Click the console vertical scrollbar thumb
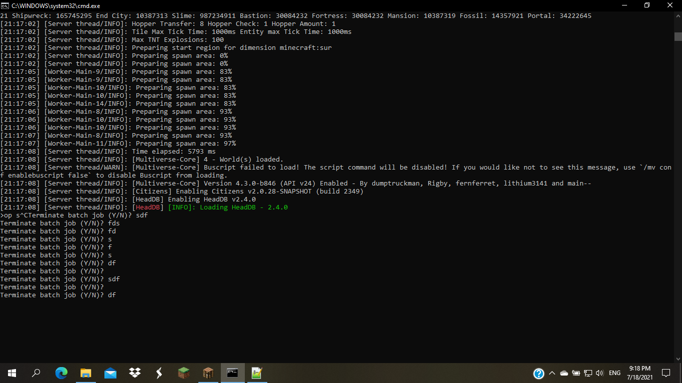 [x=678, y=36]
